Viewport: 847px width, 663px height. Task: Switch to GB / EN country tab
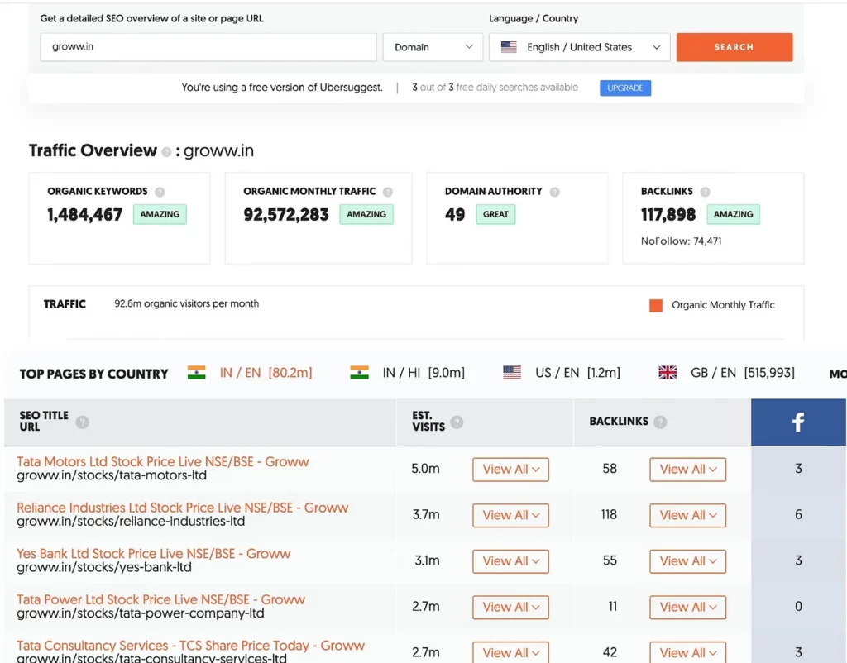726,373
